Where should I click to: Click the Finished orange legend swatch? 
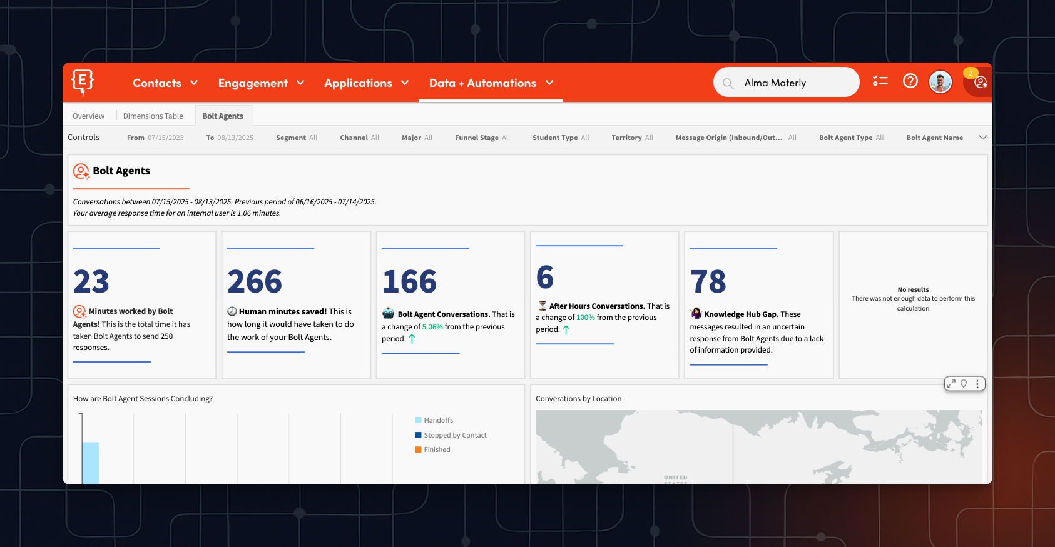click(418, 449)
